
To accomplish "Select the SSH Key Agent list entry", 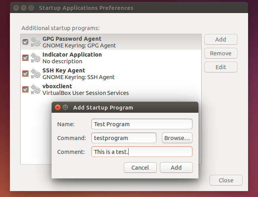I will click(x=79, y=74).
